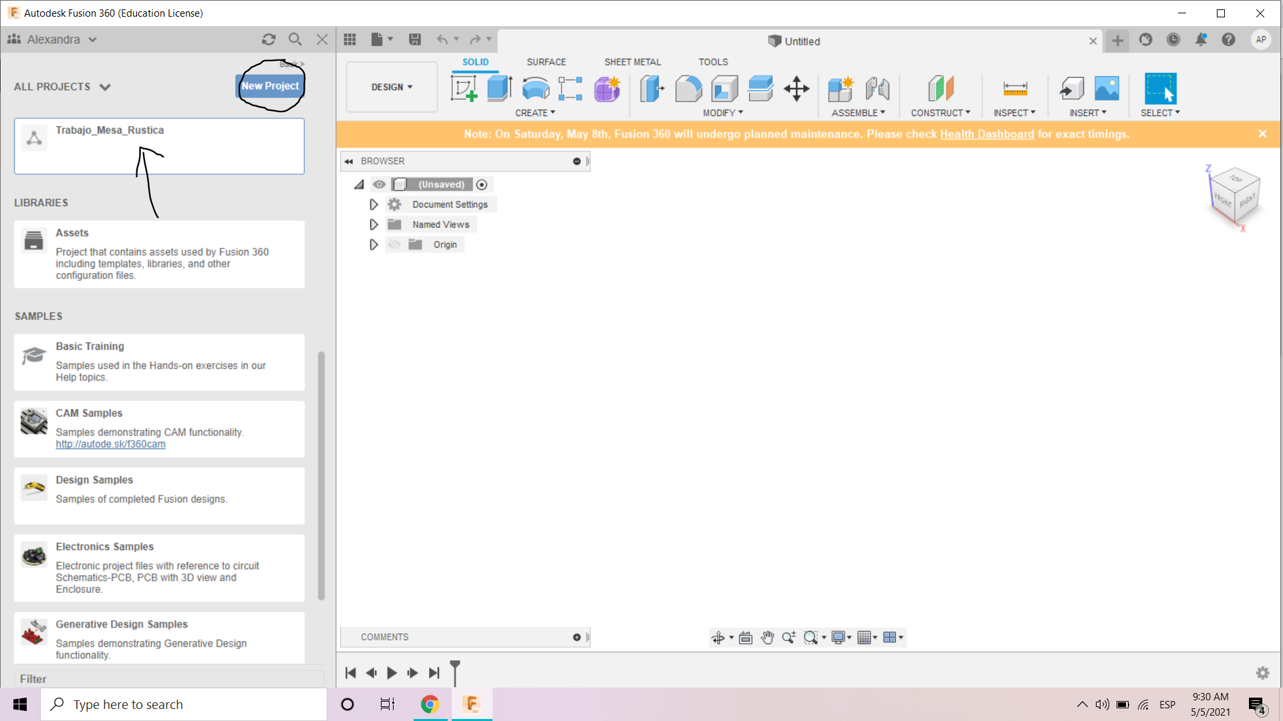Click the New Project button
Image resolution: width=1283 pixels, height=721 pixels.
pyautogui.click(x=270, y=85)
